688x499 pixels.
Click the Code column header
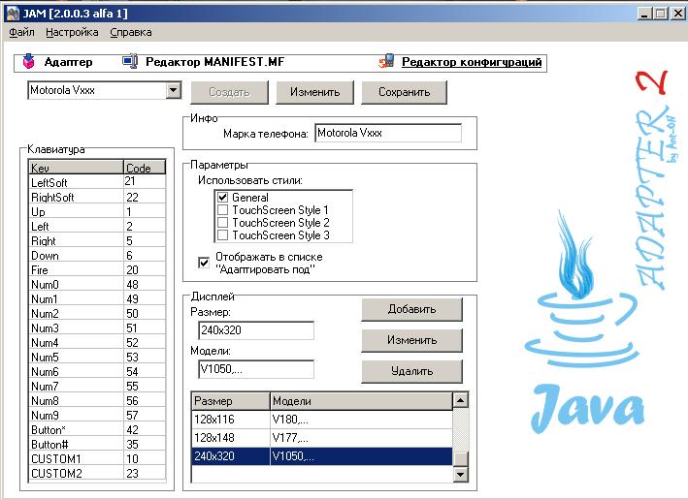[x=145, y=168]
